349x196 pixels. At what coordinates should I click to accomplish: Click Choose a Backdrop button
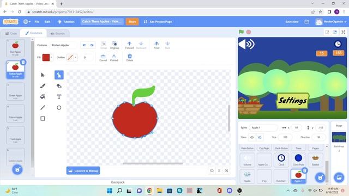pyautogui.click(x=339, y=177)
